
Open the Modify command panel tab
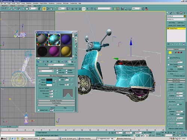171,13
